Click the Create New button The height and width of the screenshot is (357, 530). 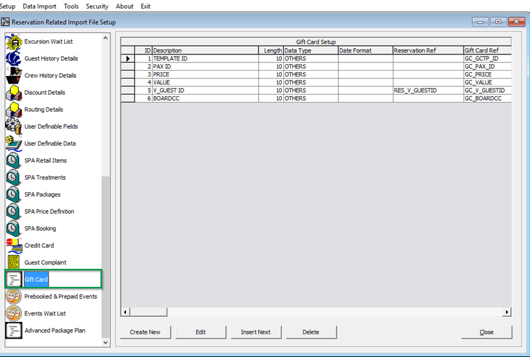[x=145, y=332]
